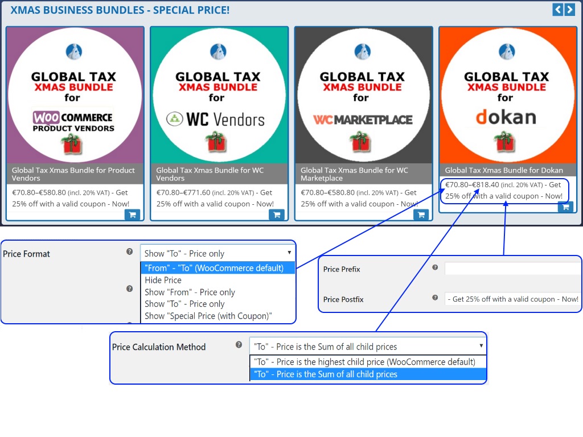Select Show "From" - Price only option

point(217,292)
